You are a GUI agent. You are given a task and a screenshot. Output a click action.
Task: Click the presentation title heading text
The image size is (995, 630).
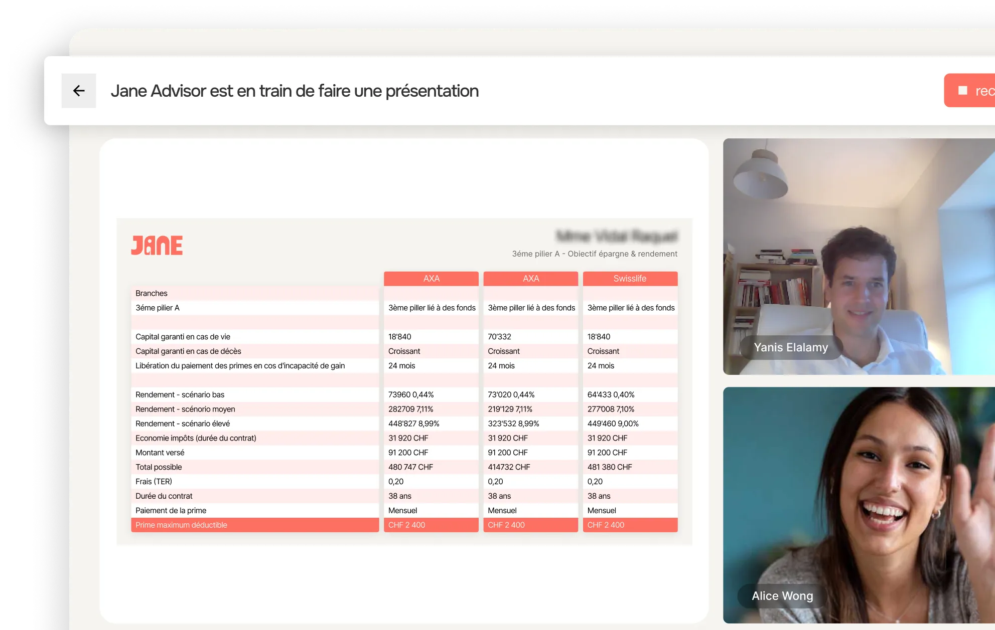(295, 91)
